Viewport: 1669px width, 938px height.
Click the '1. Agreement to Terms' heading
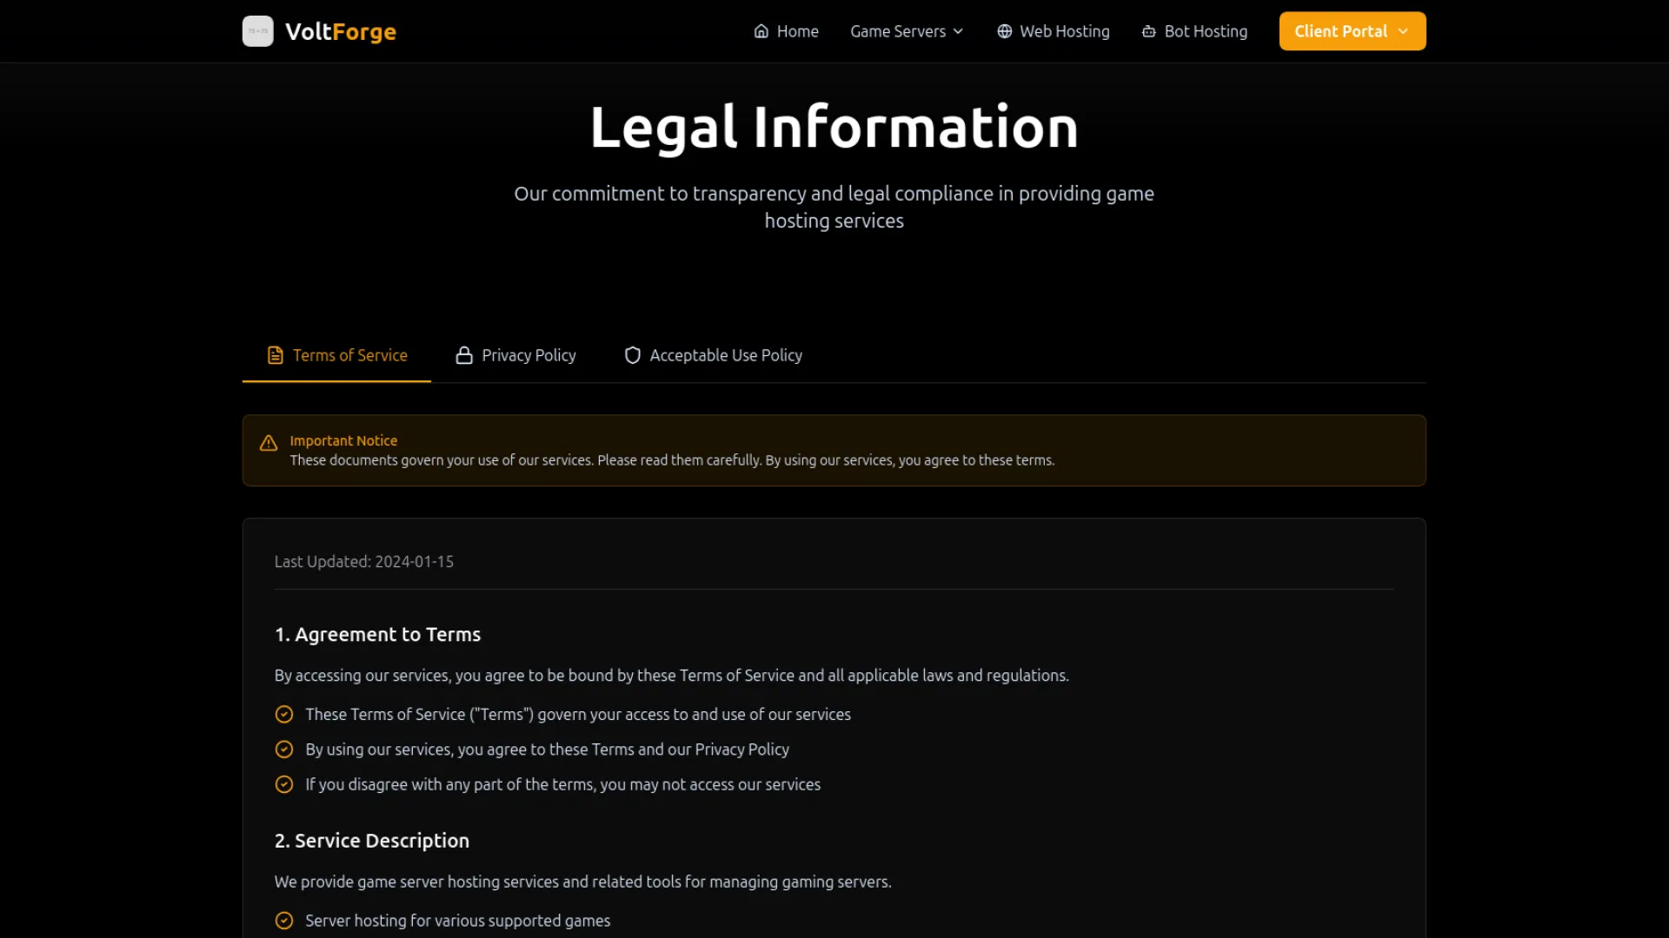(x=377, y=635)
